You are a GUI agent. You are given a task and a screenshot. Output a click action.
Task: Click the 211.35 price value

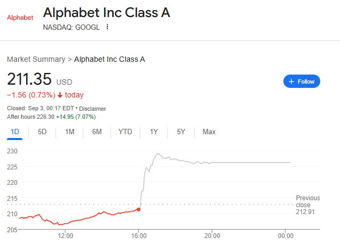(x=29, y=80)
